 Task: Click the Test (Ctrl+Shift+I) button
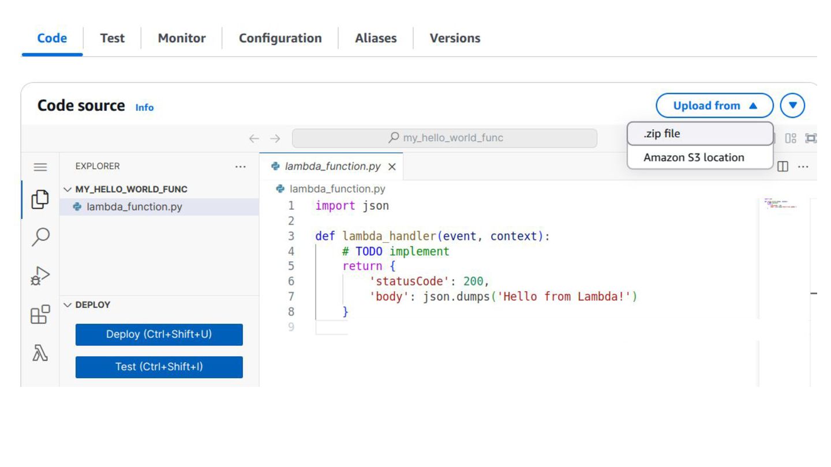(x=159, y=367)
